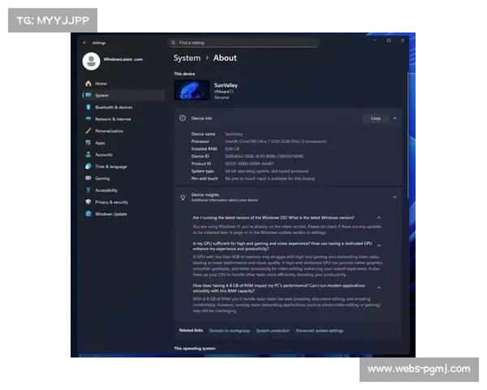This screenshot has width=487, height=390.
Task: Open Network & internet settings
Action: pos(112,119)
